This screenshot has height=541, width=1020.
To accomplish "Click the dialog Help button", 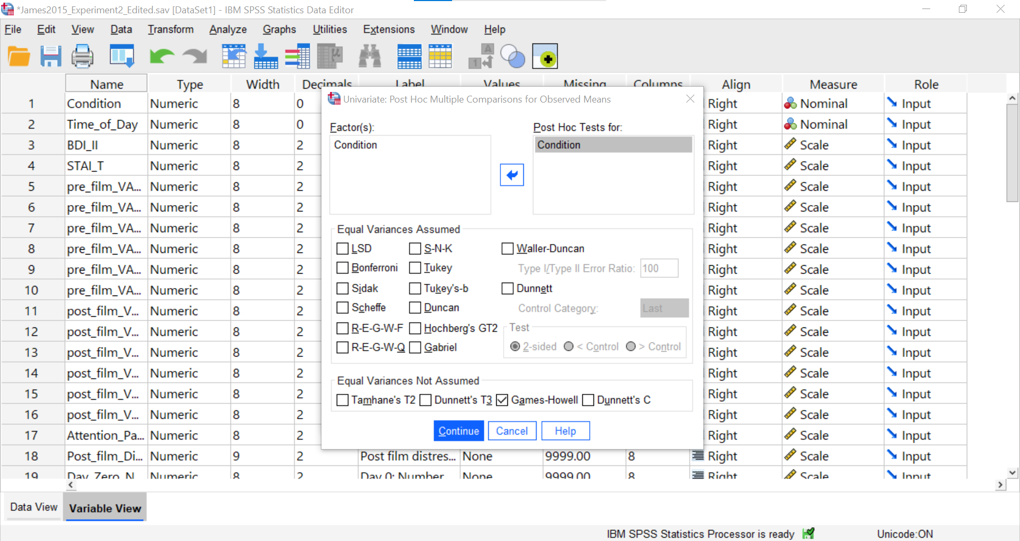I will (565, 431).
